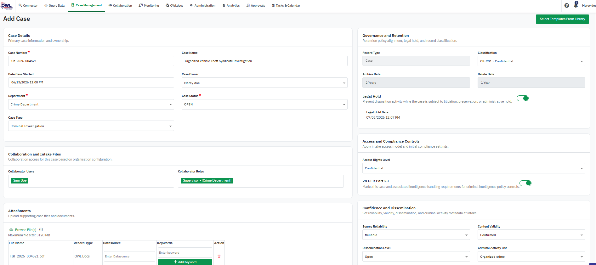Click the Case Management clipboard icon

point(73,5)
